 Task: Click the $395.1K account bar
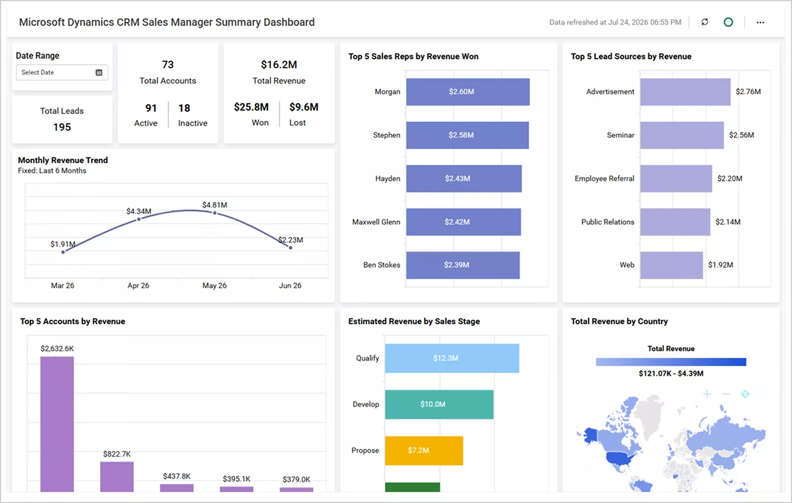236,489
